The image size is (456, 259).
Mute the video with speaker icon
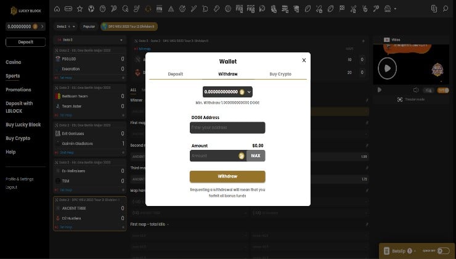tap(416, 90)
